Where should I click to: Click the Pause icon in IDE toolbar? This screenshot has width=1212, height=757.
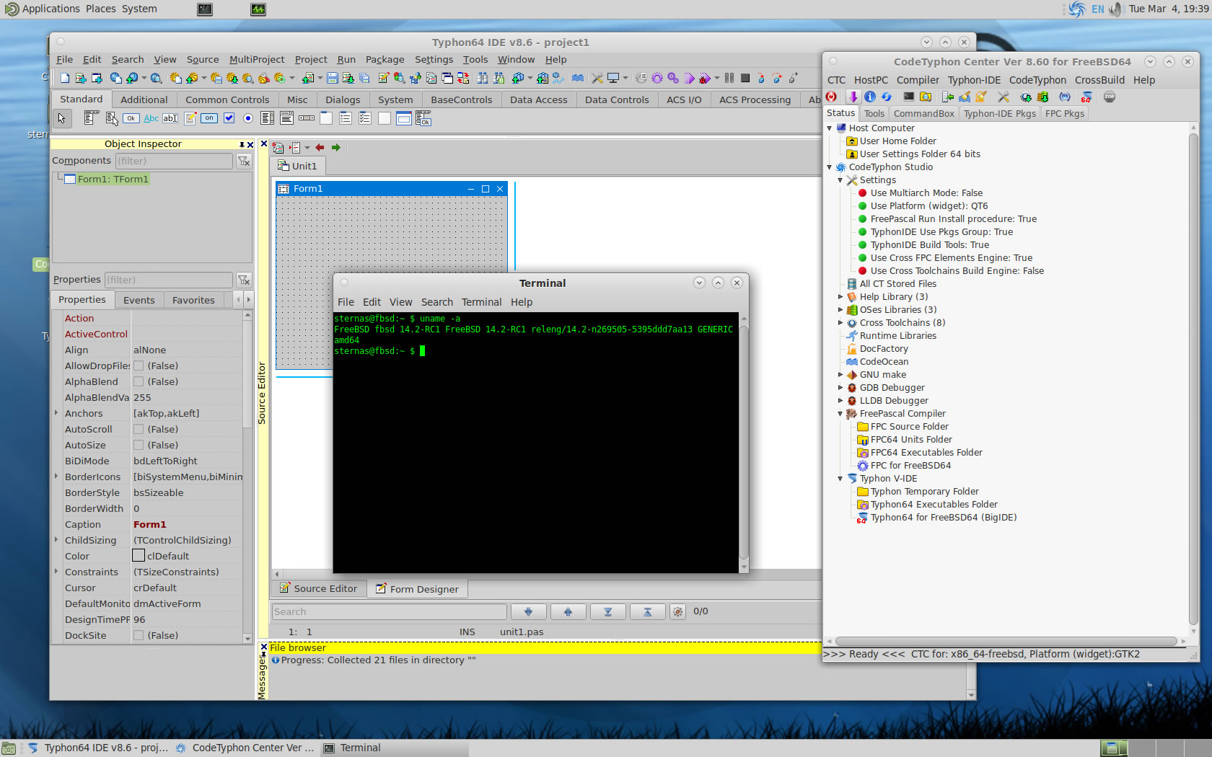click(x=729, y=78)
